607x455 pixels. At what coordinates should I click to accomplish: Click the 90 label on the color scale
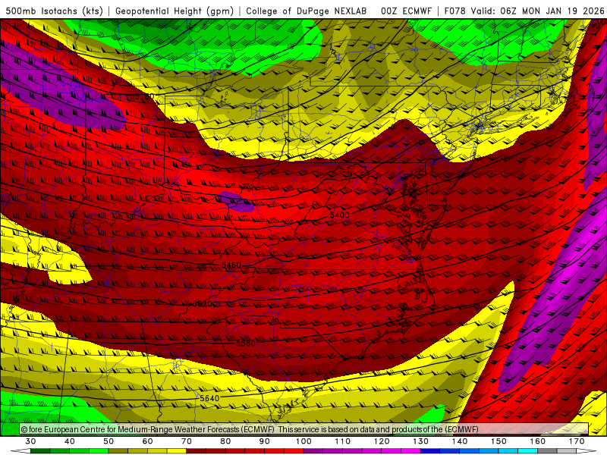point(264,441)
